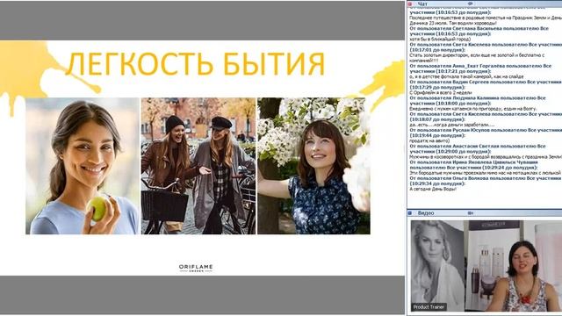Click timestamp '(10:29:34 до полудня)' in chat

(437, 183)
